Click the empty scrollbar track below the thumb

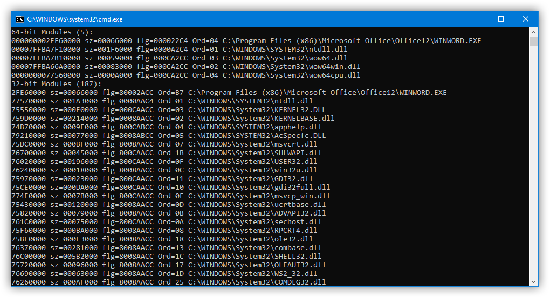coord(533,162)
